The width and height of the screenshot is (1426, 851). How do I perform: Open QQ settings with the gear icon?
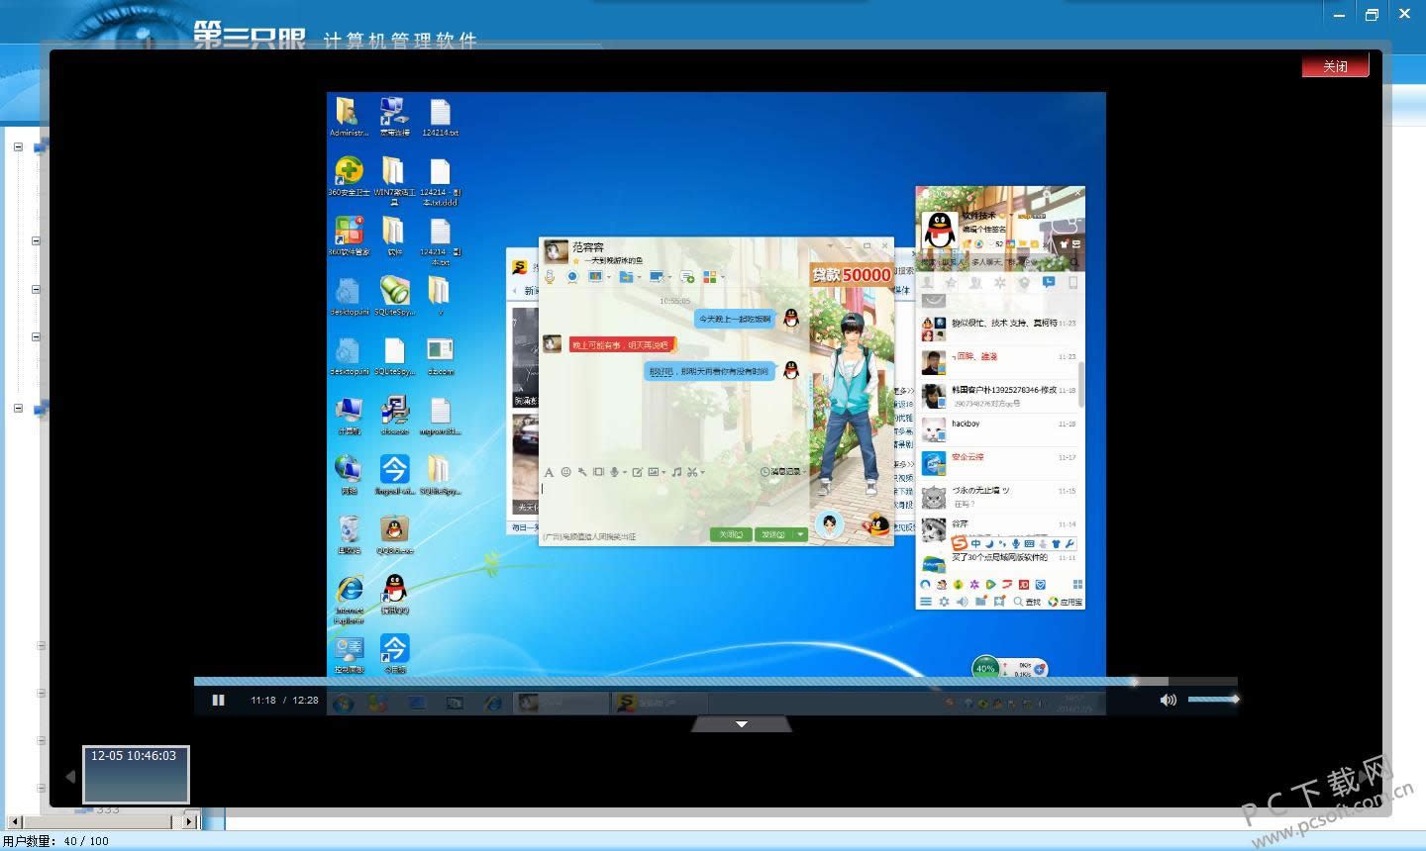[944, 602]
